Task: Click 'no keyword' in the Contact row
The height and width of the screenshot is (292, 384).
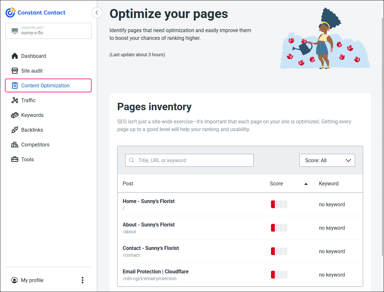Action: 332,251
